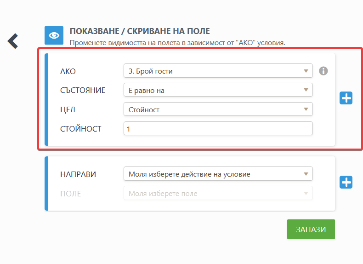The width and height of the screenshot is (363, 264).
Task: Click the СЪСТОЯНИЕ dropdown arrow
Action: [306, 90]
